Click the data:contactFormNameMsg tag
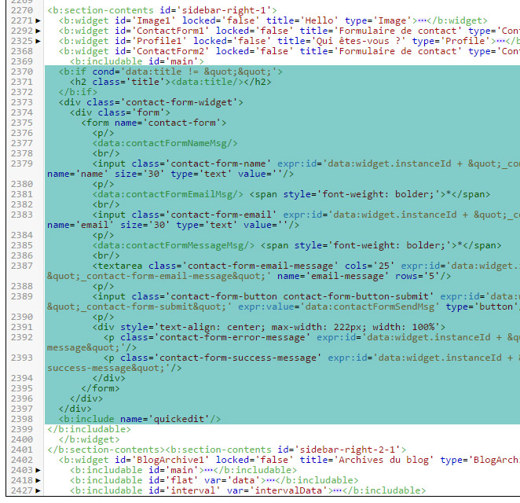The height and width of the screenshot is (503, 520). coord(165,143)
